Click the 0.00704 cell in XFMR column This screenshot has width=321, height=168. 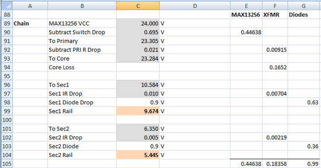(275, 94)
